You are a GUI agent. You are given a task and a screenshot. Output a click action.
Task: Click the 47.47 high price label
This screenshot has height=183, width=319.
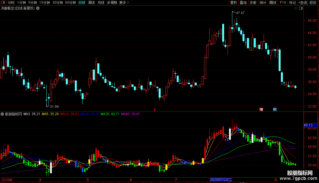(x=240, y=13)
